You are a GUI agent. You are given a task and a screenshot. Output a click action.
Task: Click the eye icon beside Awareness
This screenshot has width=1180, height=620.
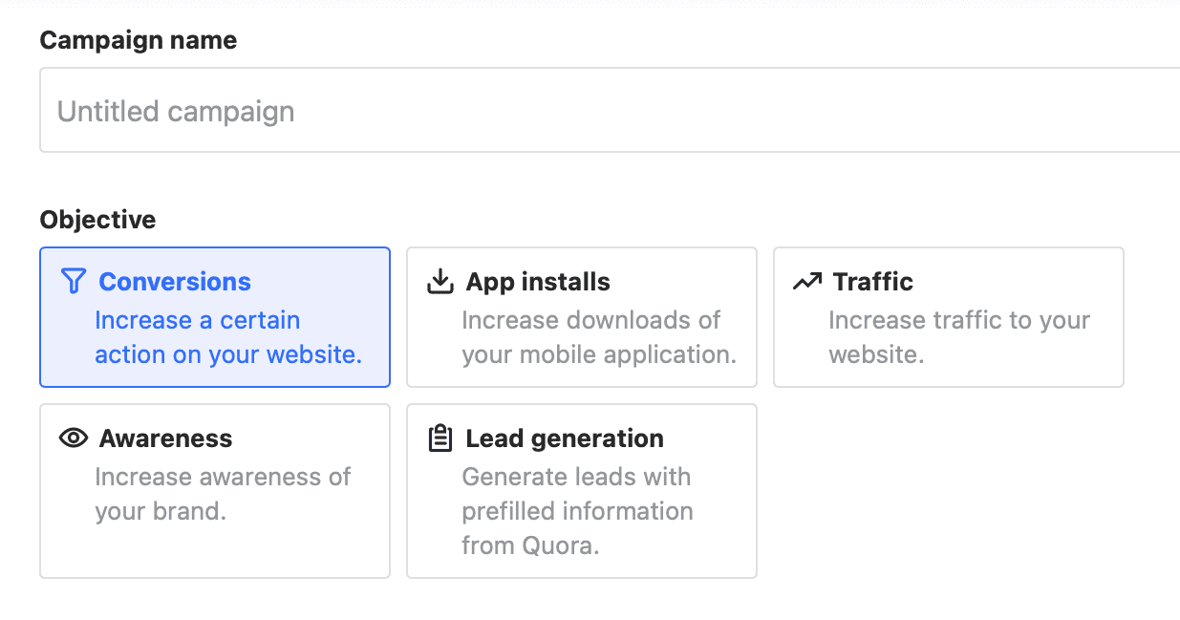[73, 438]
